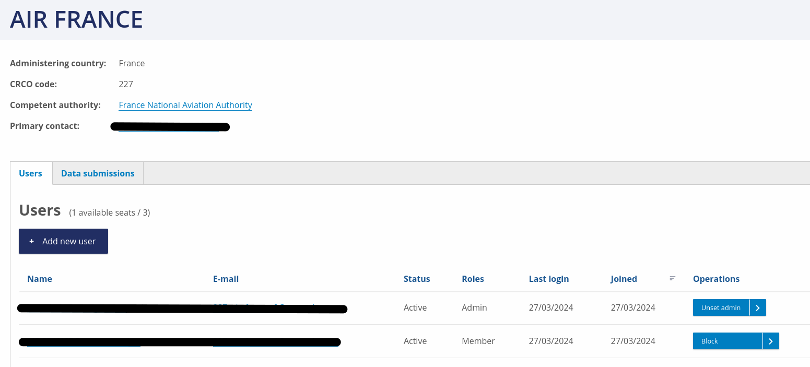810x367 pixels.
Task: Open the Data submissions tab
Action: [98, 173]
